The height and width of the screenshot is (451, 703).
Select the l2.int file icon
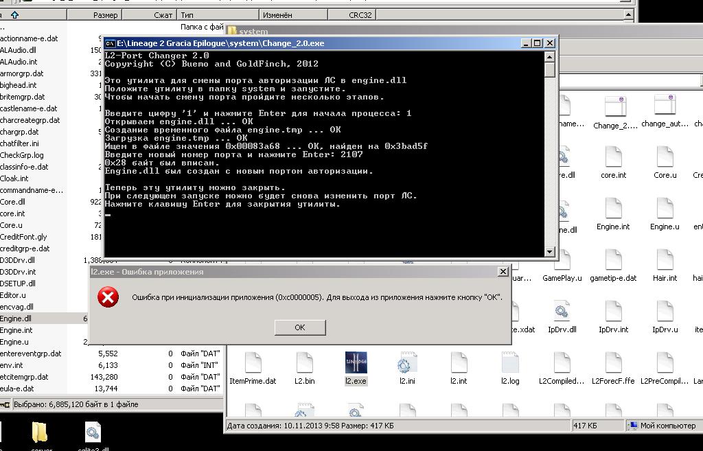pyautogui.click(x=459, y=362)
